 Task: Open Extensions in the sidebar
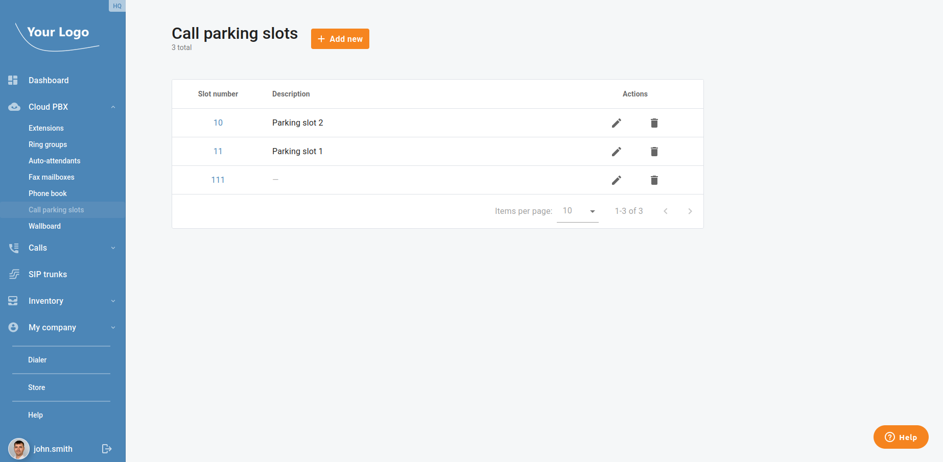click(x=46, y=128)
